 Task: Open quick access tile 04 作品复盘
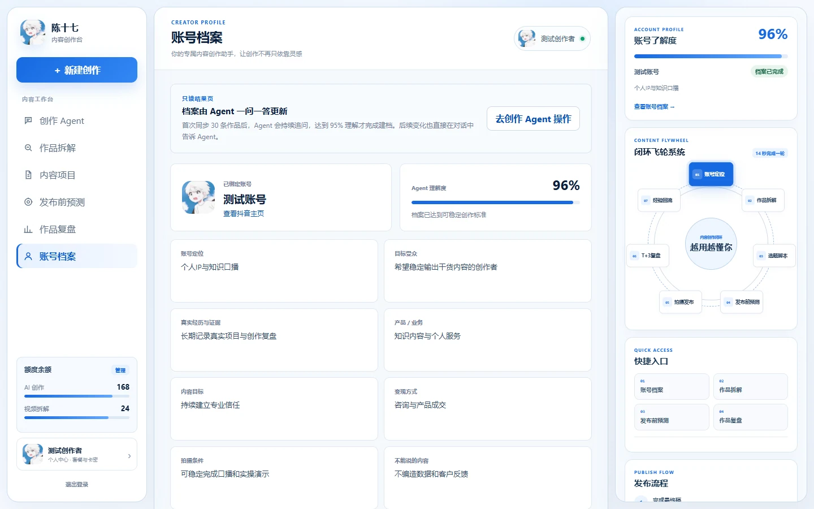(750, 417)
